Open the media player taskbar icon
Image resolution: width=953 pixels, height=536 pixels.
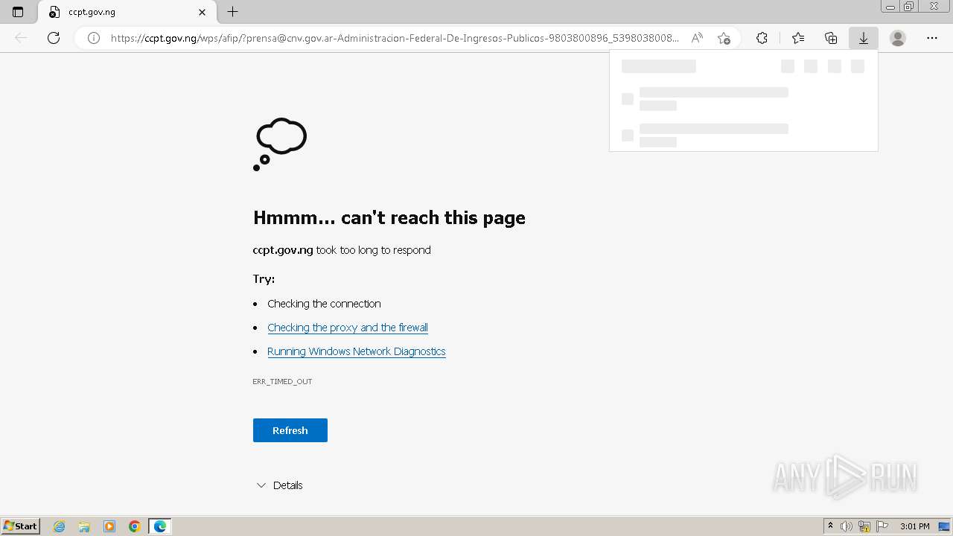(109, 526)
